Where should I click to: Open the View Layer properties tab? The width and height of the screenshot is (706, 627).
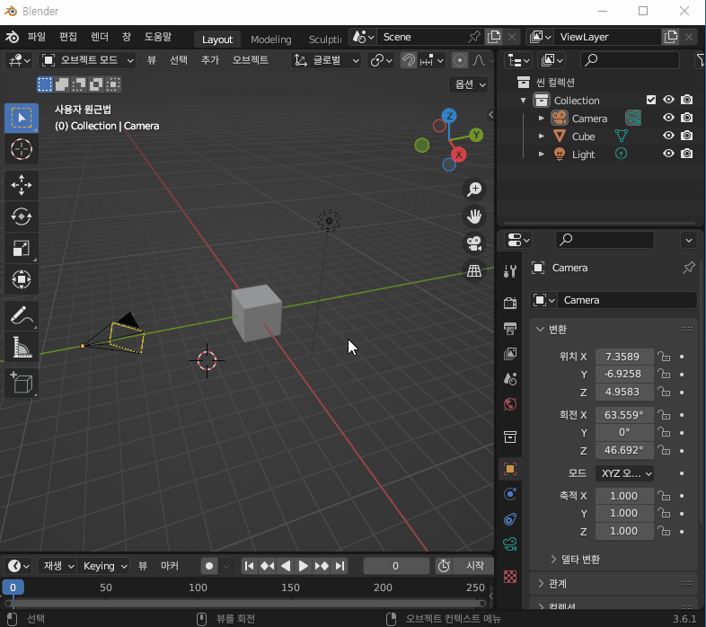click(510, 354)
